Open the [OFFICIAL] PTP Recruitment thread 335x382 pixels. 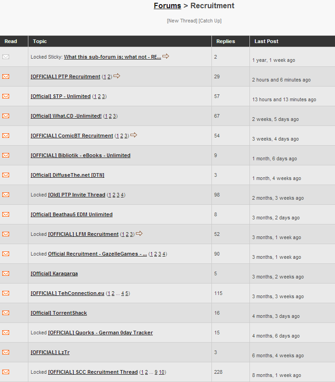65,77
